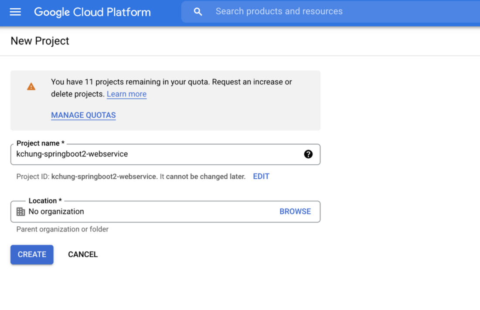The width and height of the screenshot is (480, 310).
Task: Click the search magnifier icon
Action: tap(198, 12)
